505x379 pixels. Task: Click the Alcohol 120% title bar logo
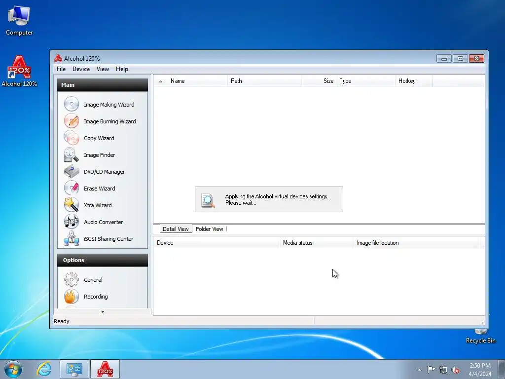58,58
